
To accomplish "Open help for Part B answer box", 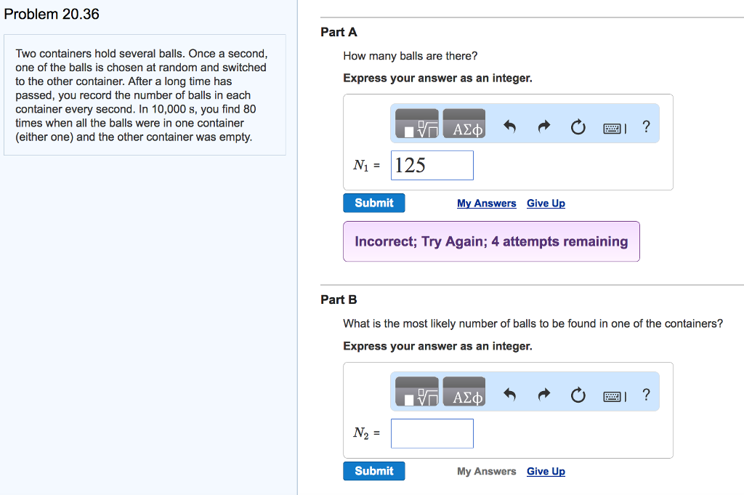I will tap(646, 395).
